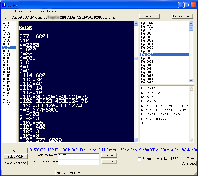Click the Trova button
Viewport: 198px width, 176px height.
click(x=109, y=155)
